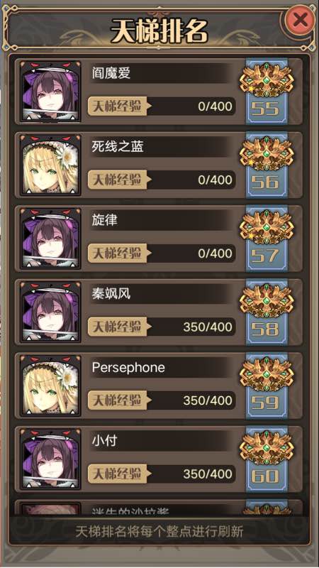Tap 秦飒风's 350/400 ladder experience bar
Image resolution: width=319 pixels, height=568 pixels.
[x=162, y=327]
